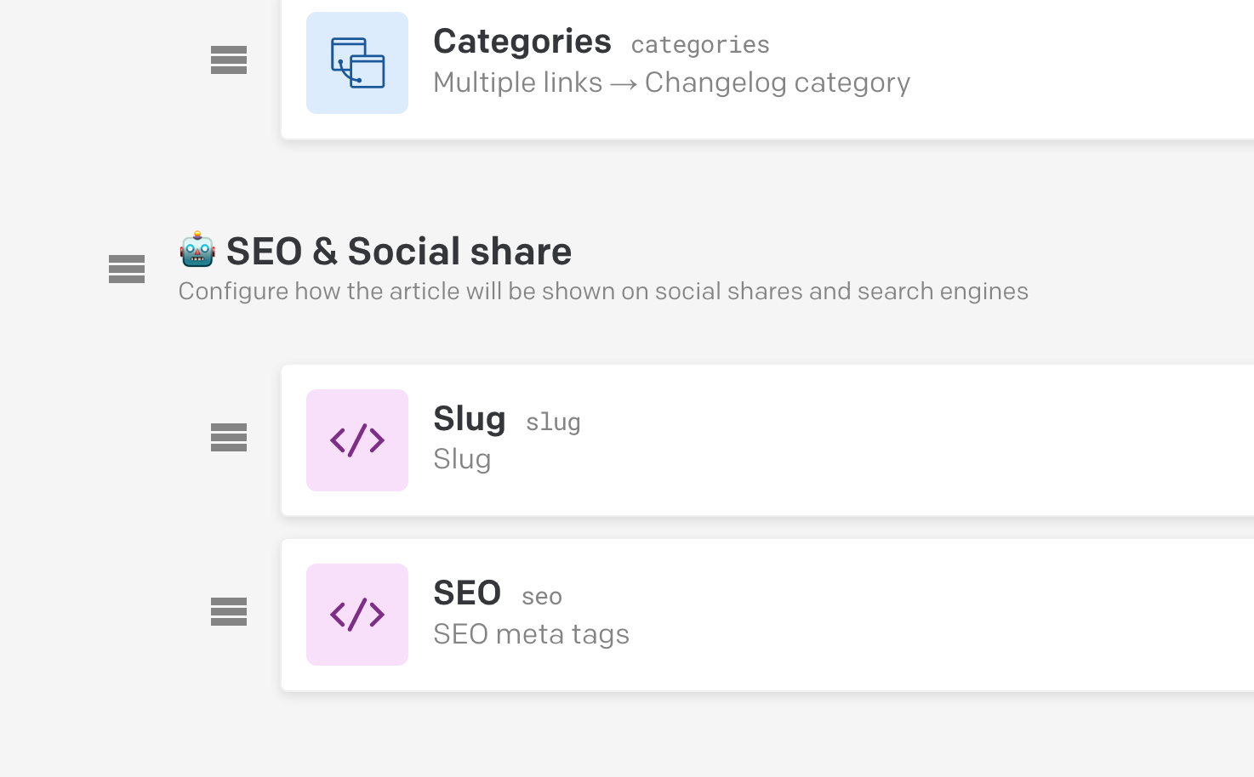Click the Slug field drag handle
Viewport: 1254px width, 777px height.
tap(229, 438)
